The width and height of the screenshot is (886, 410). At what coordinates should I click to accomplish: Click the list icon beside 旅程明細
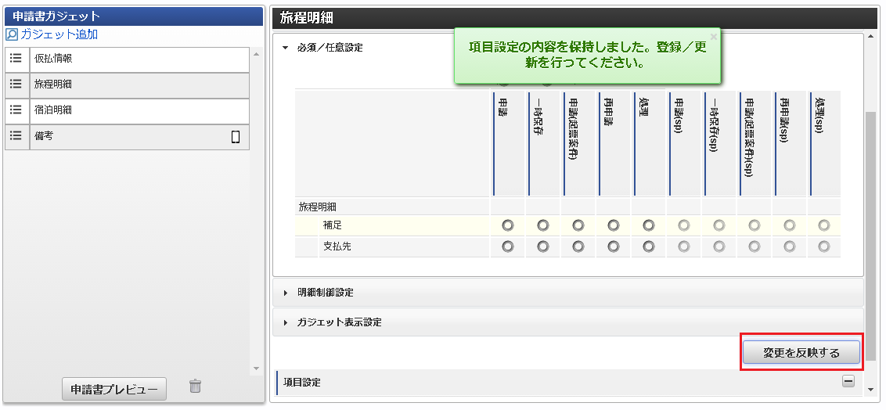[15, 85]
